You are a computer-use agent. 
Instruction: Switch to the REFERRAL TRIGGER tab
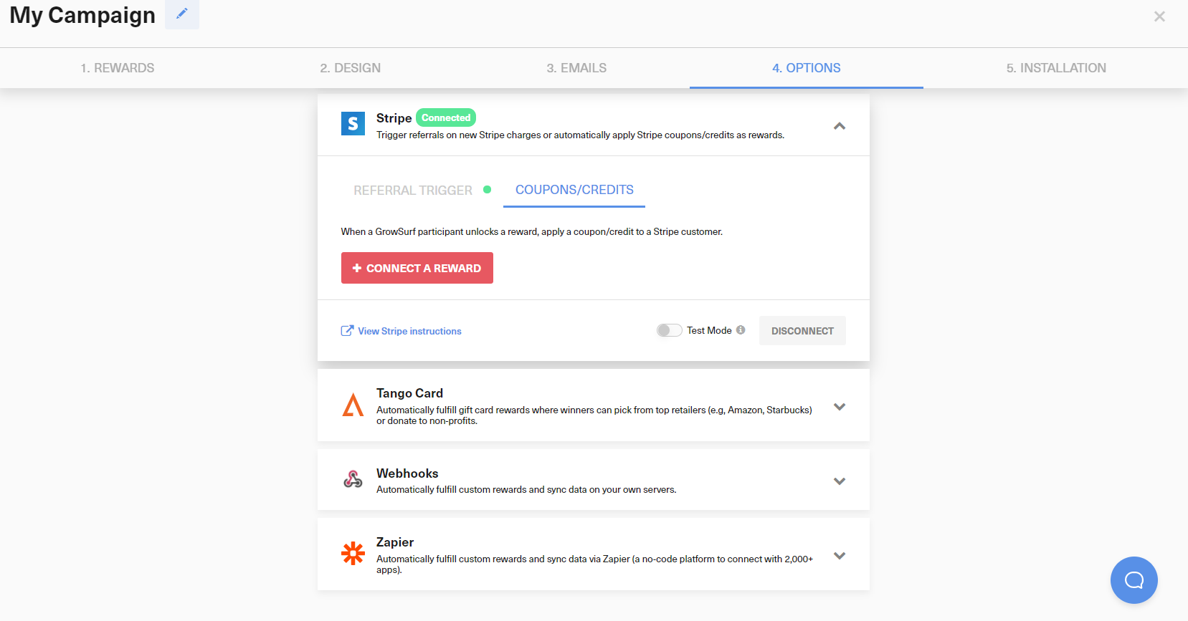click(413, 191)
